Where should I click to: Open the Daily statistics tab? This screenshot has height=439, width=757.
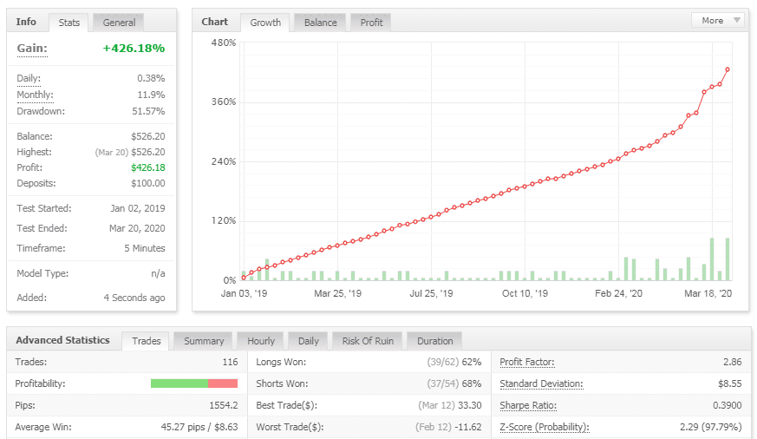pos(309,341)
